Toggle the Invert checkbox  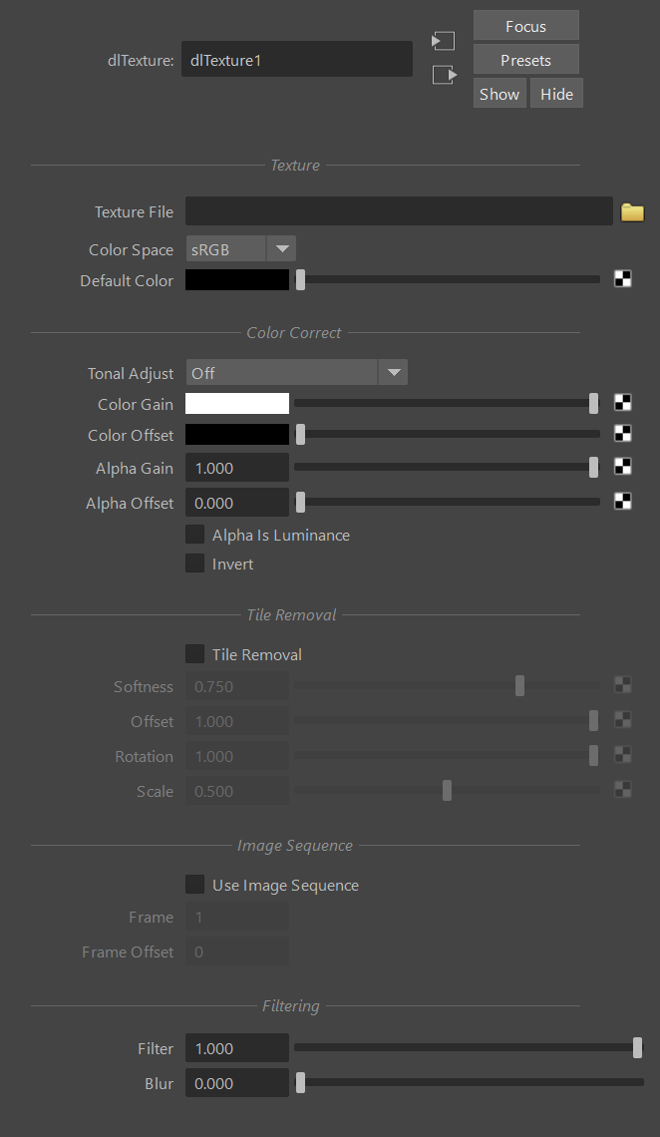(195, 564)
